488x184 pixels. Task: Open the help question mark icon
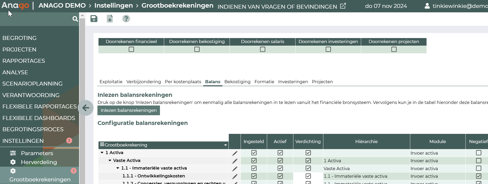(x=126, y=19)
